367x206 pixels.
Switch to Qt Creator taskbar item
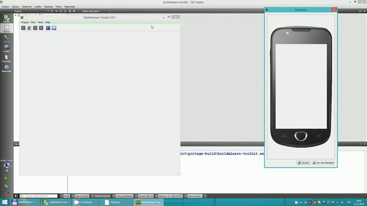coord(56,202)
